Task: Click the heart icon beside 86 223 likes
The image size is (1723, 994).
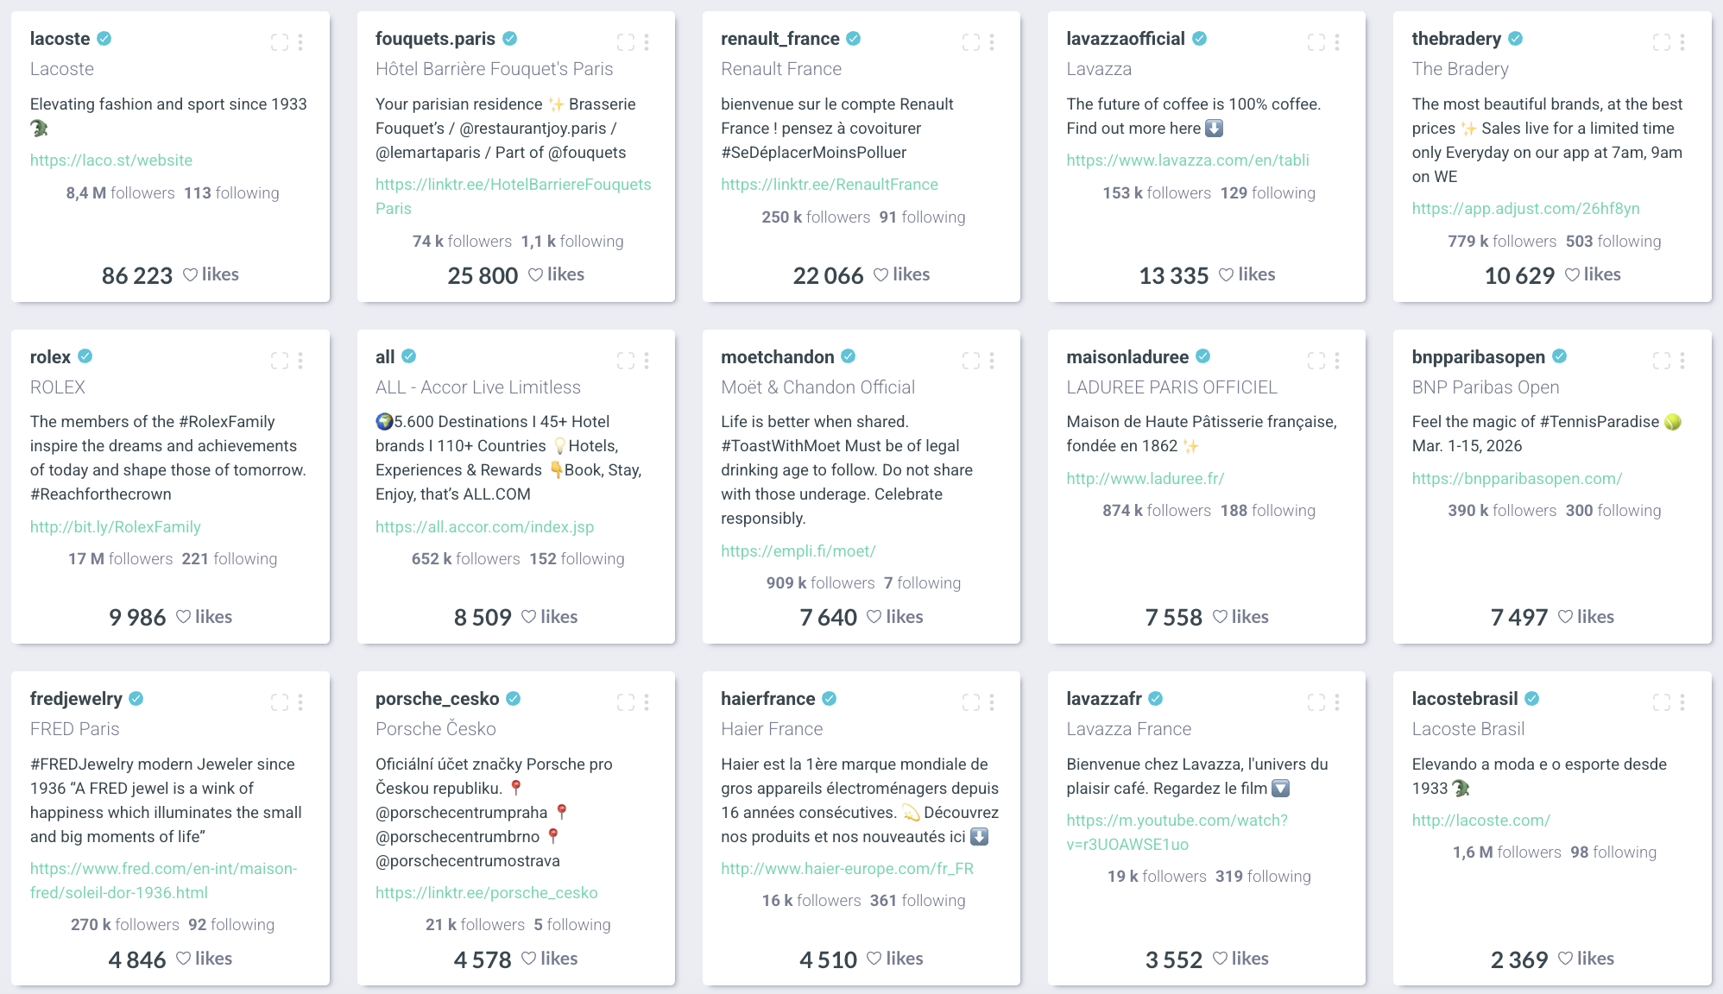Action: coord(191,275)
